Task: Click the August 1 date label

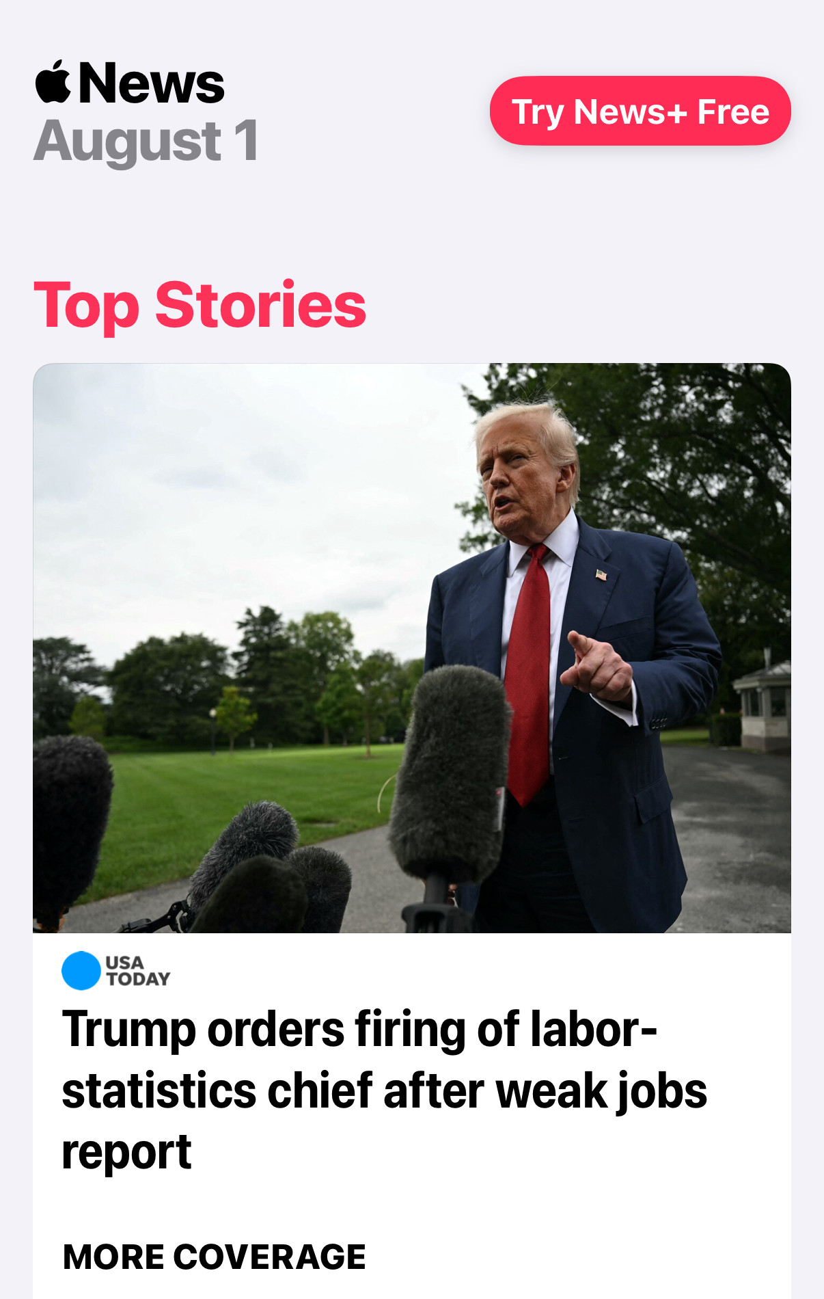Action: point(146,141)
